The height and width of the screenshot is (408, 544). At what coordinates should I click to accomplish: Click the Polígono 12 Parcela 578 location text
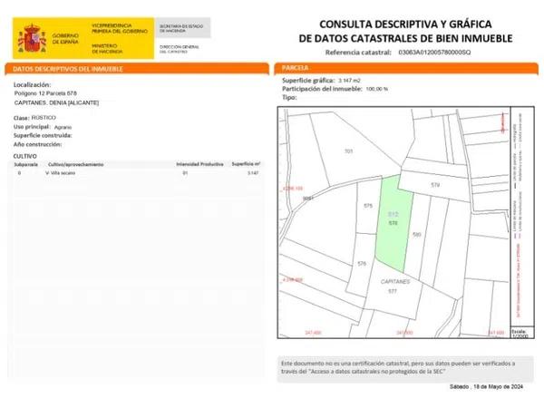(47, 93)
